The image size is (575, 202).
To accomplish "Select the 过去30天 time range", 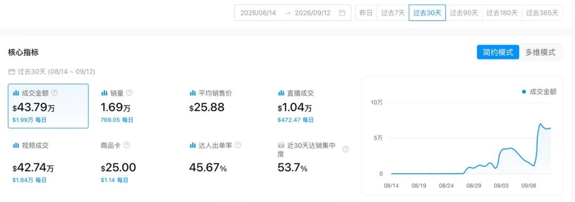I will [x=427, y=13].
